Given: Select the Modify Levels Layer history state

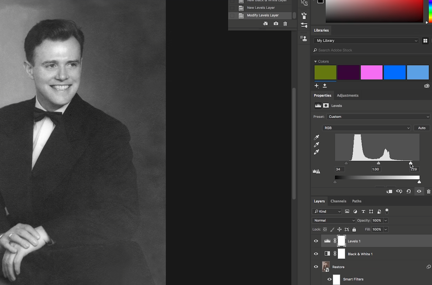Looking at the screenshot, I should point(263,15).
